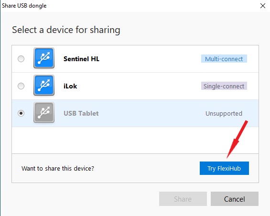270x216 pixels.
Task: Click the 'Select a device for sharing' heading
Action: coord(66,30)
